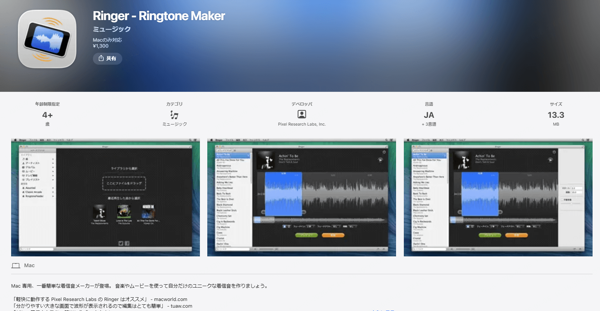Click the Macのみ対応 text
Screen dimensions: 600x311
(x=107, y=40)
